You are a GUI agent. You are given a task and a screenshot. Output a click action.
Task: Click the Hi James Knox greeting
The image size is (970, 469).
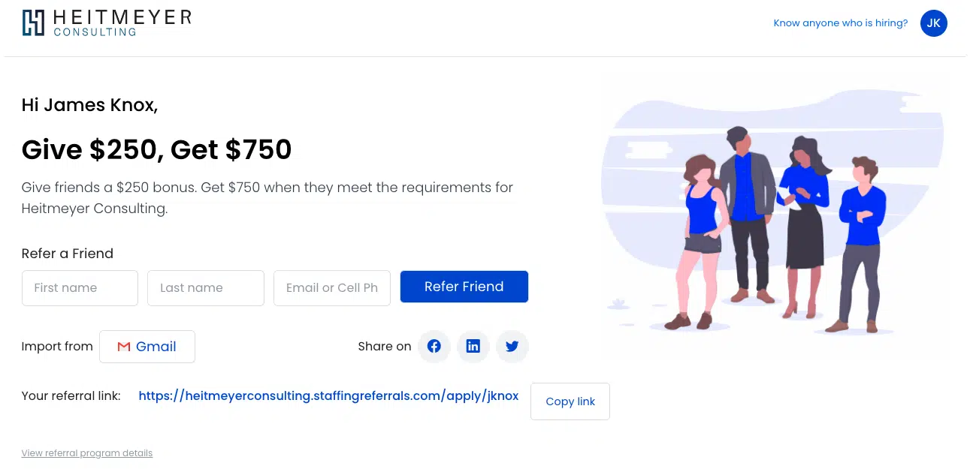click(89, 105)
